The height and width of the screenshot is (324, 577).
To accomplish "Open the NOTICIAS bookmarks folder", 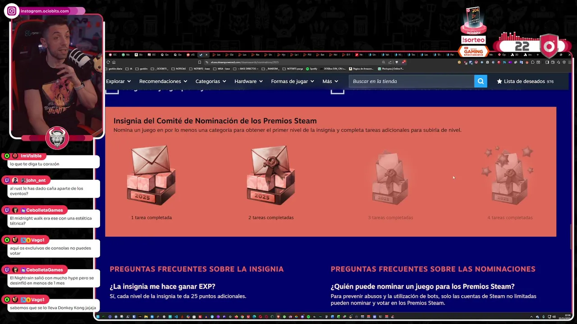I will (179, 69).
